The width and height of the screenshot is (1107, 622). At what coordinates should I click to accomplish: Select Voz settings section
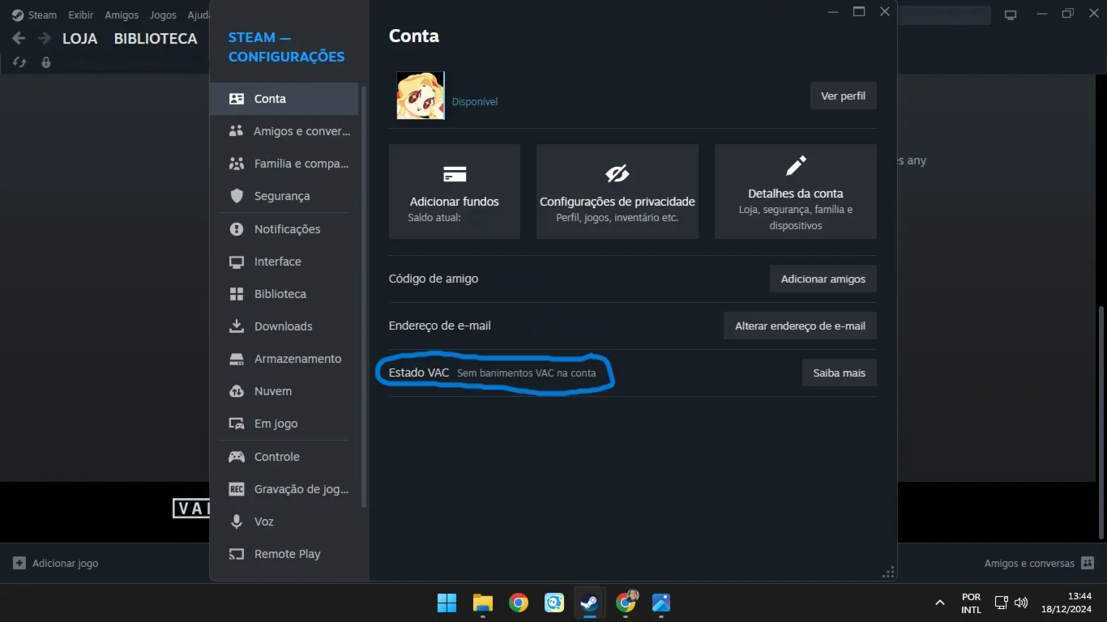point(284,522)
